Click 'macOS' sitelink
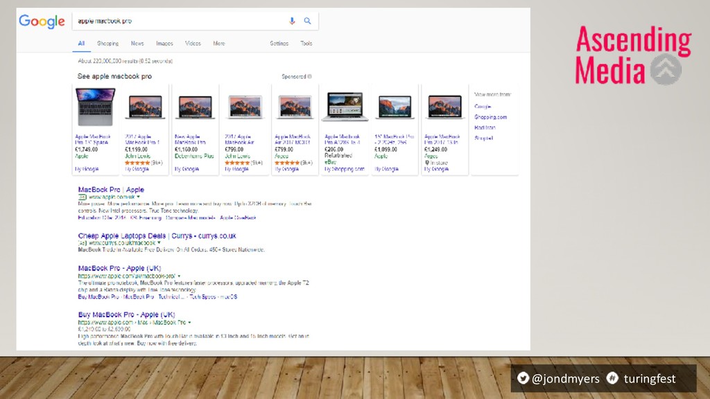This screenshot has width=710, height=399. (229, 296)
